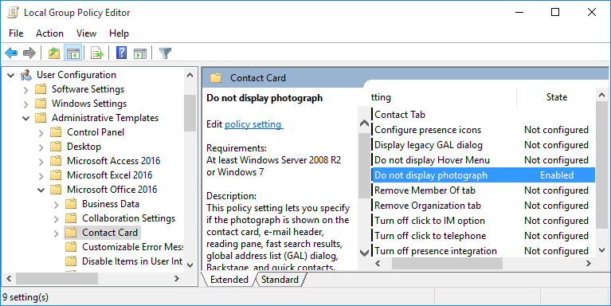
Task: Click the policy setting link
Action: point(253,124)
